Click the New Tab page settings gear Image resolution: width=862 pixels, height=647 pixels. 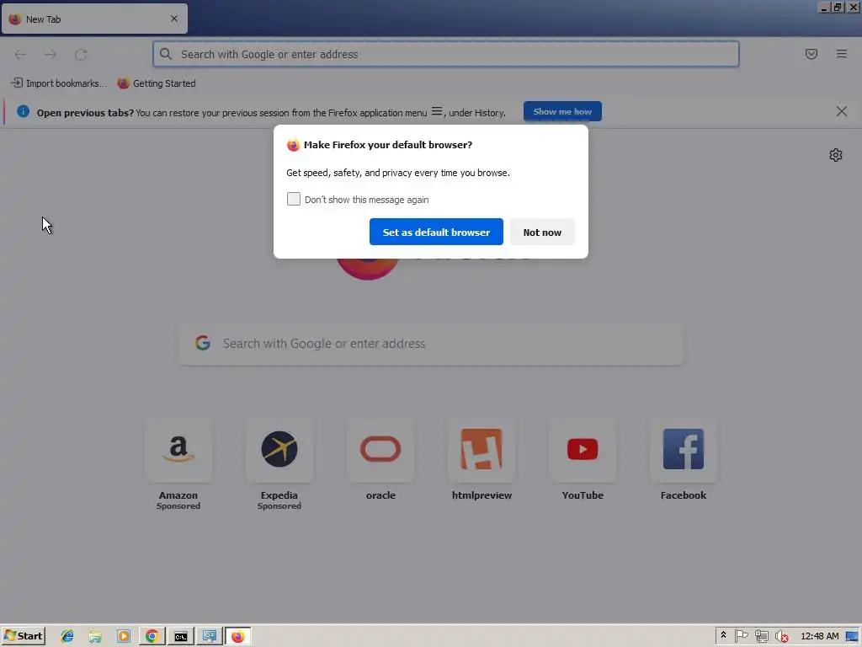coord(836,155)
